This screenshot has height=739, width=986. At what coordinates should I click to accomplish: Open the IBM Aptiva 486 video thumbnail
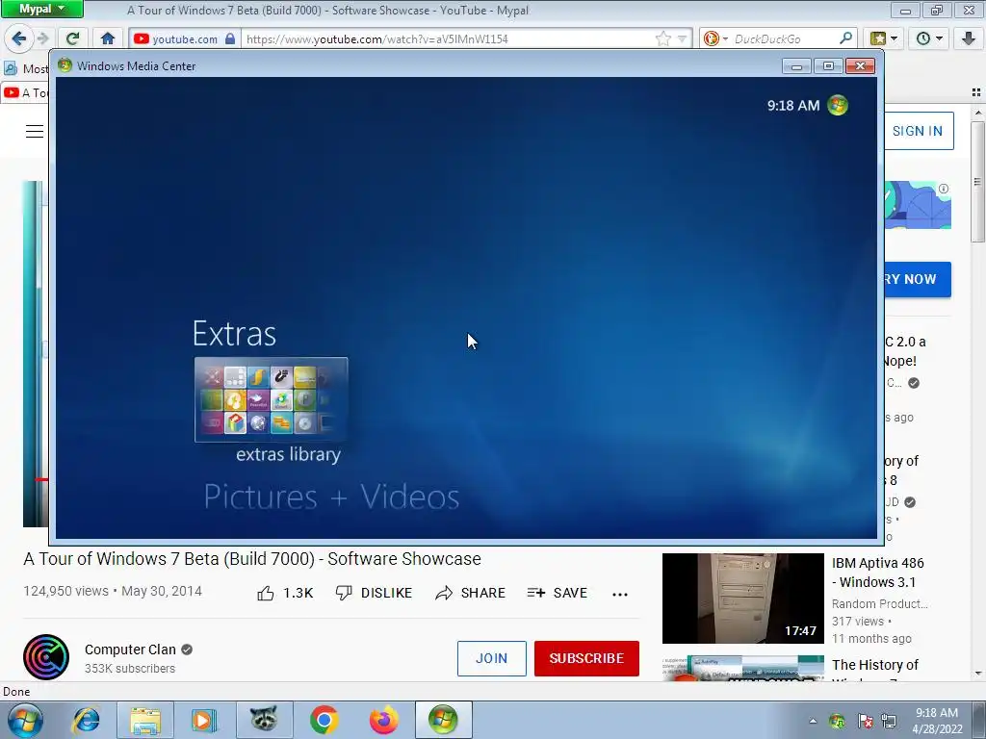[742, 599]
